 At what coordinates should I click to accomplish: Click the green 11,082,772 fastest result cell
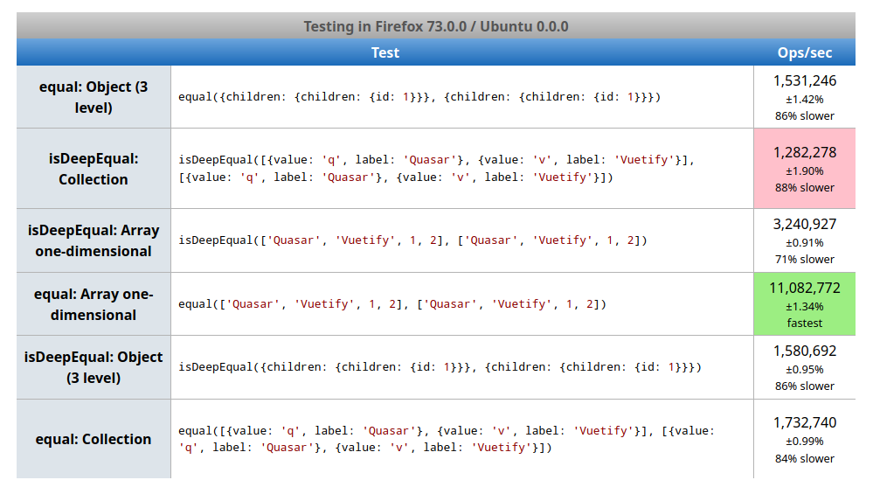pos(805,304)
